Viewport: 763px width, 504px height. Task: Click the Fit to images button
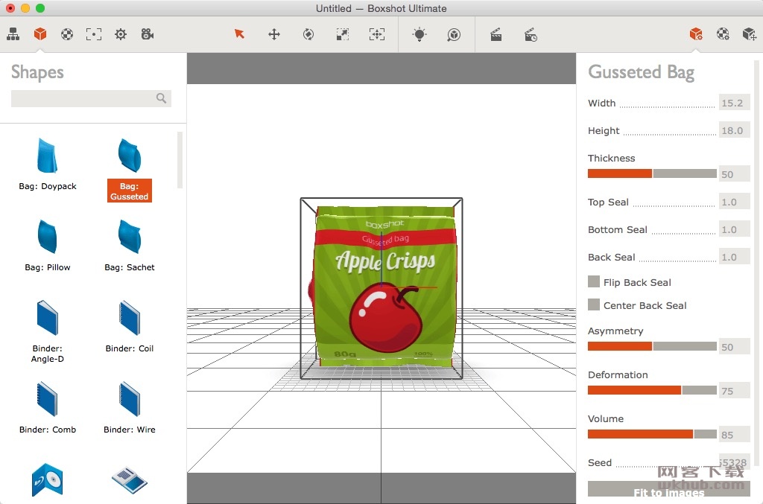click(x=668, y=489)
